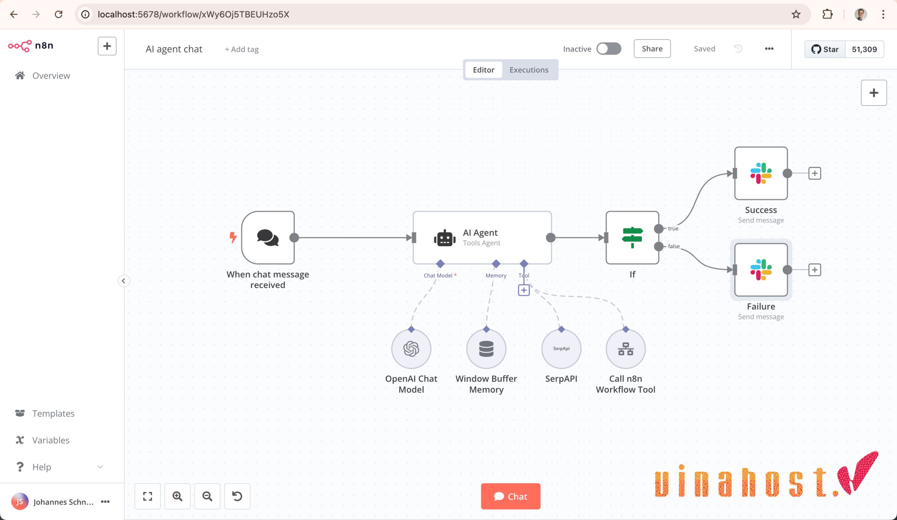Add a new tool to the AI Agent
897x520 pixels.
(523, 290)
